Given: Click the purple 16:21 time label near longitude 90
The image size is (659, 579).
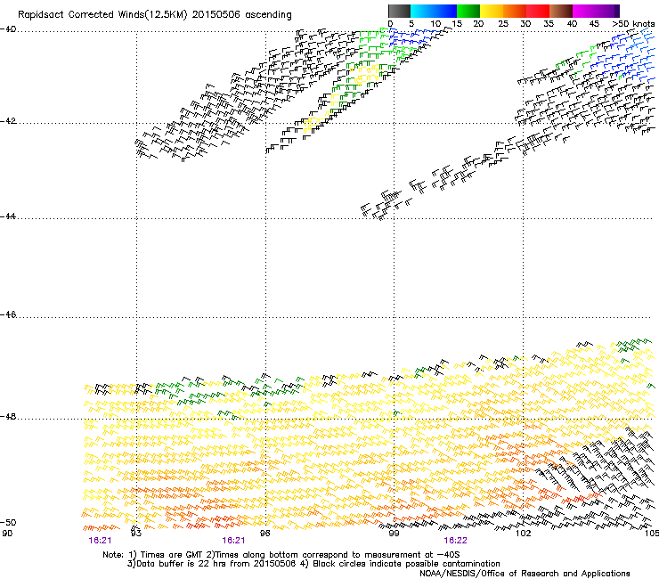Looking at the screenshot, I should 100,541.
